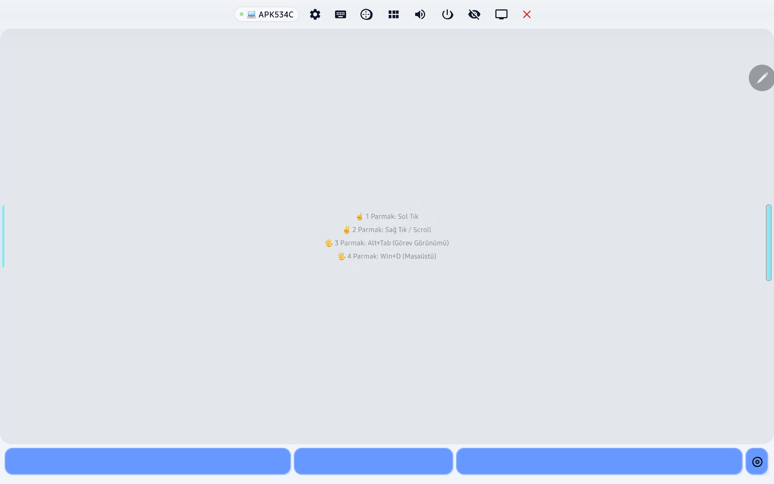Click the '4 Parmak: Win+D (Masaüstü)' hint
774x484 pixels.
387,256
